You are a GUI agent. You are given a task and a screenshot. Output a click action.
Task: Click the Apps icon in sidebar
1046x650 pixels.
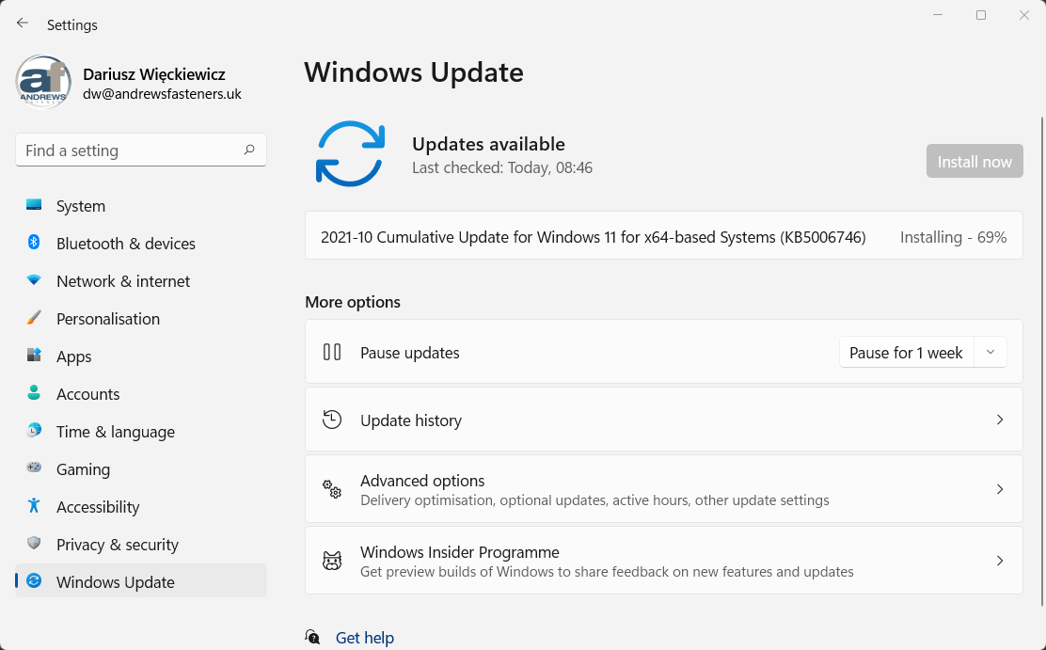click(34, 355)
